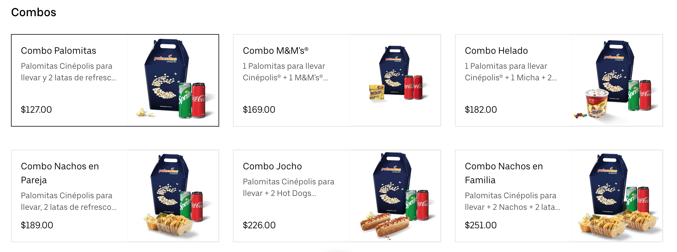Select the $251.00 price
Image resolution: width=677 pixels, height=252 pixels.
[480, 225]
